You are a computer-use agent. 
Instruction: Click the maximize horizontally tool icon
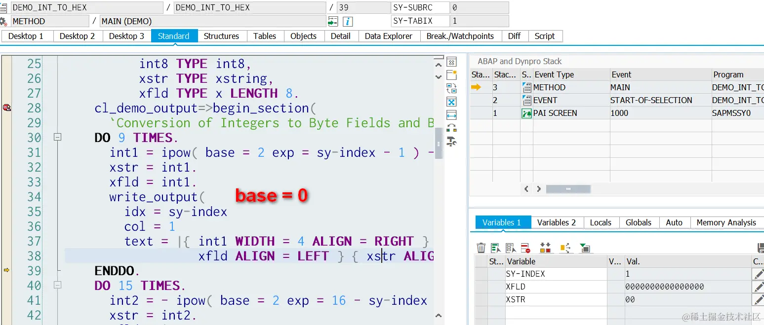pos(451,115)
